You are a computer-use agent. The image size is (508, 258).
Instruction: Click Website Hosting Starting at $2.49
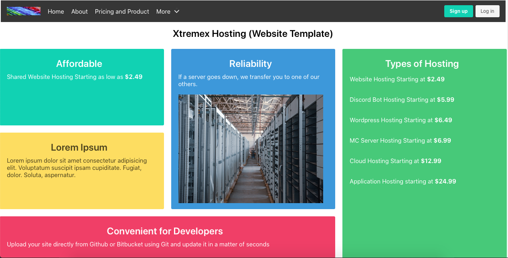tap(397, 79)
